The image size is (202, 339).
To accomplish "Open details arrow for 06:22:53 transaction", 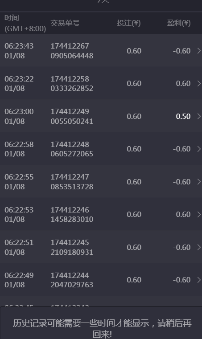I will (x=199, y=214).
